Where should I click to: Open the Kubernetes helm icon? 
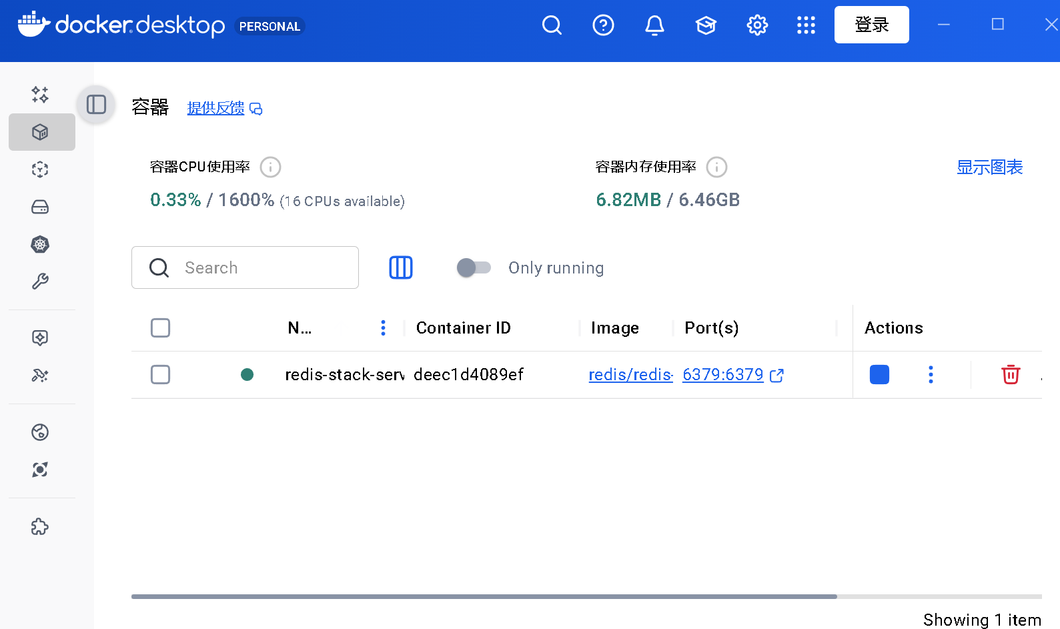(40, 244)
